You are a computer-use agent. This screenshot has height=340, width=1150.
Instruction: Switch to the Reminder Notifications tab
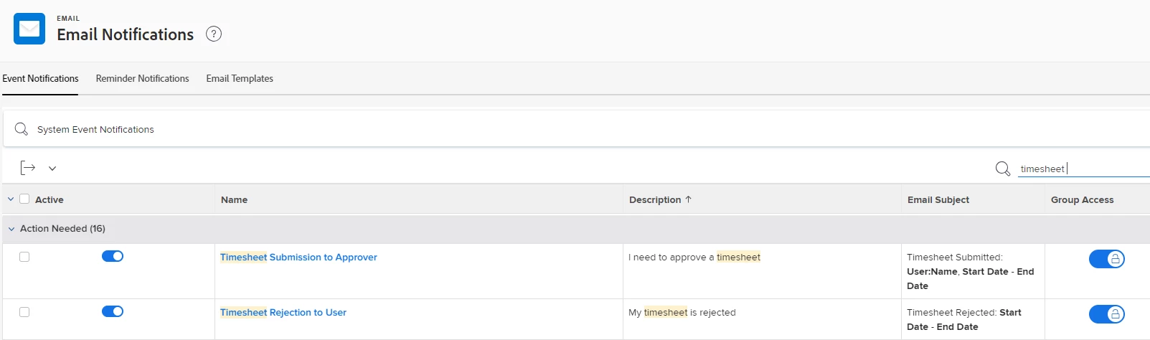coord(142,78)
